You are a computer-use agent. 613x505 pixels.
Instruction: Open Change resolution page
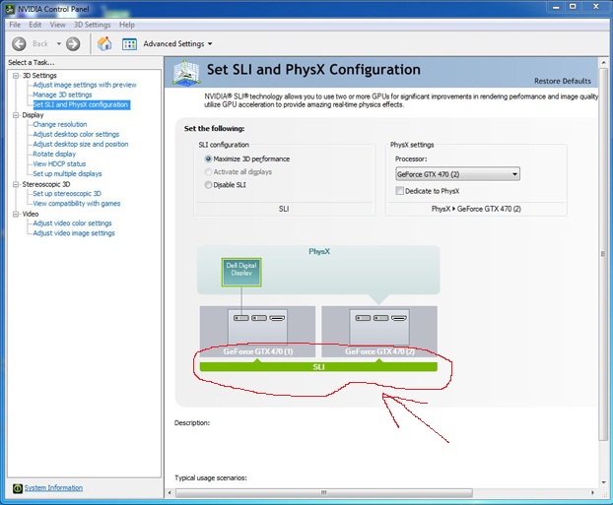click(60, 125)
